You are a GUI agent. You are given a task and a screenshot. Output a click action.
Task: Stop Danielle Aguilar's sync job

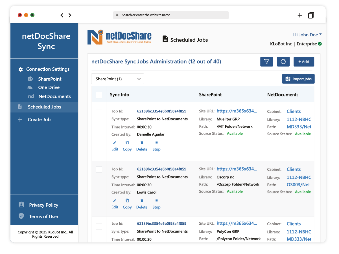[x=156, y=146]
